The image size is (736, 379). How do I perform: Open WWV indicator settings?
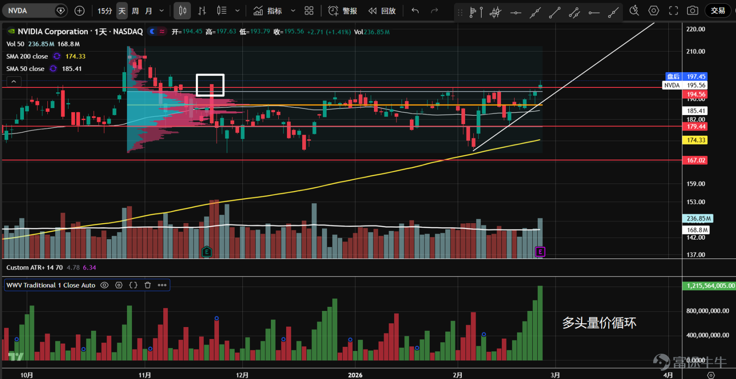119,285
